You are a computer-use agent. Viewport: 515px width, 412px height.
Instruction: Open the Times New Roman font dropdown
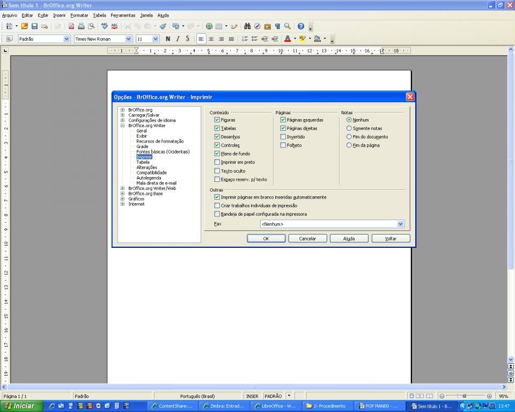[x=128, y=39]
